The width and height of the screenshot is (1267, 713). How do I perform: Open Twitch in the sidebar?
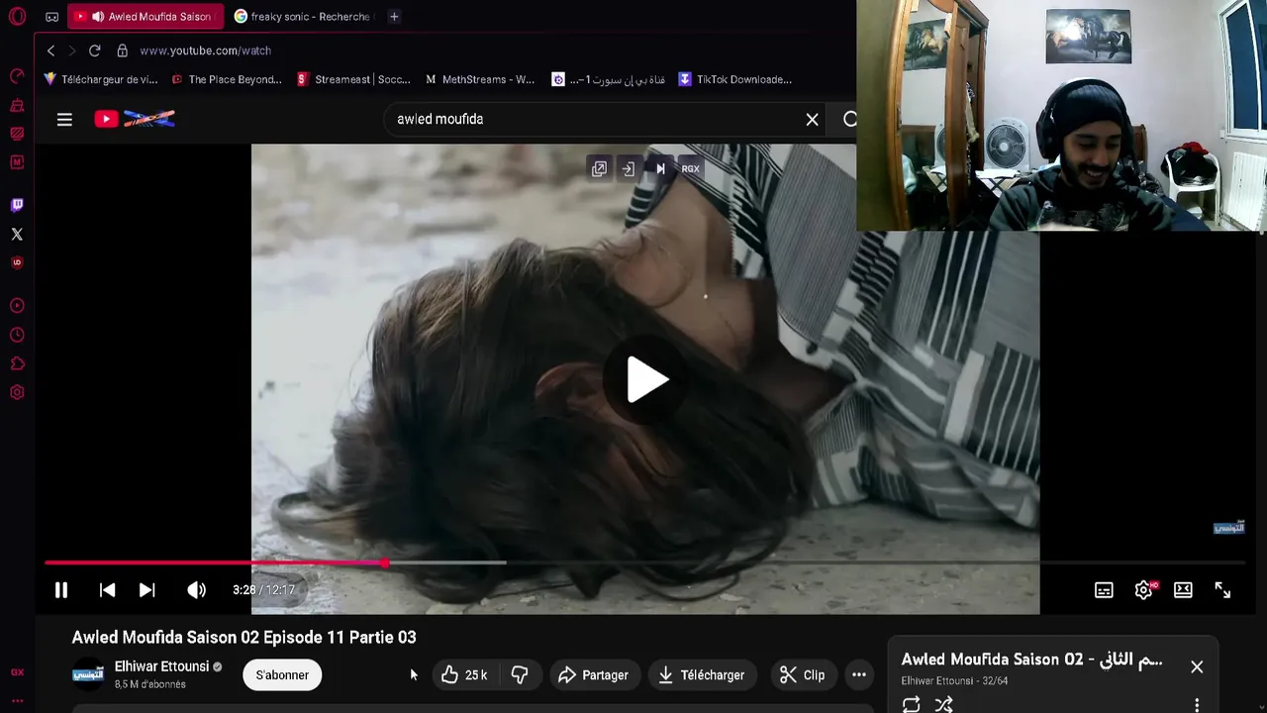pos(17,205)
